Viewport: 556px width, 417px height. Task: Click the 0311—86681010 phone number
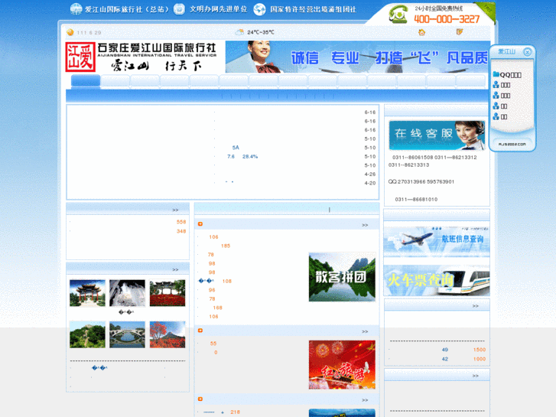[416, 200]
